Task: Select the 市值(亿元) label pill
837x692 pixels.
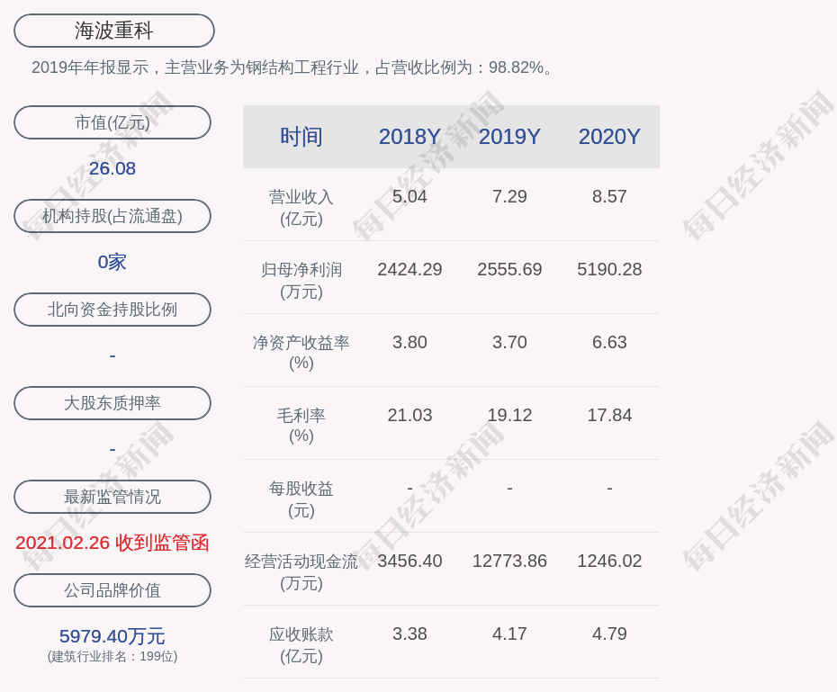Action: coord(112,122)
